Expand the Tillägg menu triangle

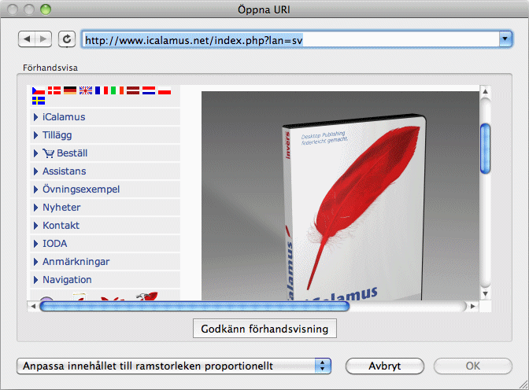[x=35, y=135]
